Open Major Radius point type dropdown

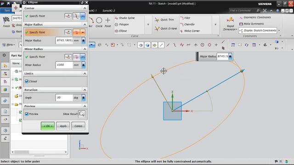pyautogui.click(x=83, y=33)
